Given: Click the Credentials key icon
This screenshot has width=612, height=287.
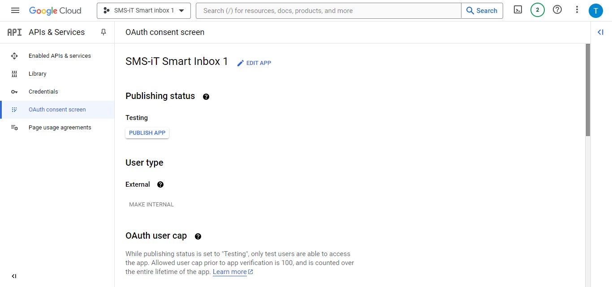Looking at the screenshot, I should coord(14,92).
